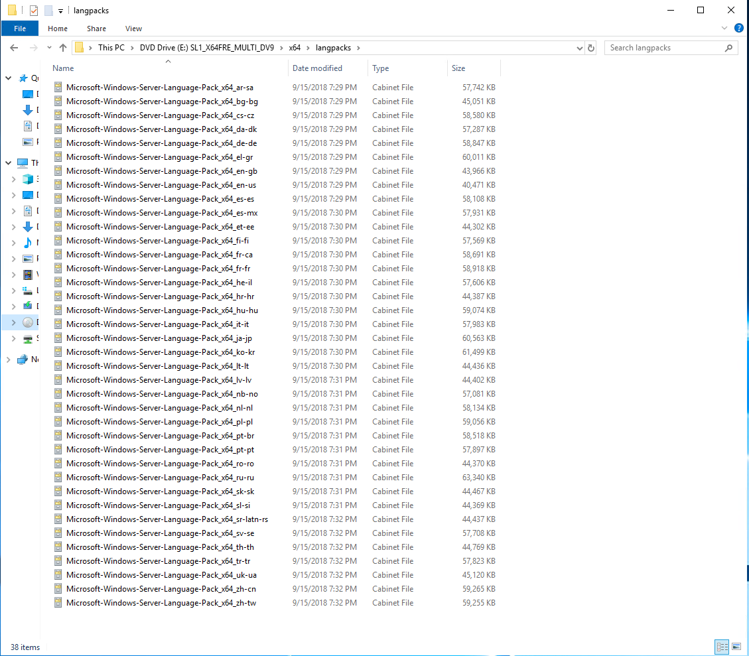The width and height of the screenshot is (749, 656).
Task: Open the Customize Quick Access Toolbar dropdown
Action: pyautogui.click(x=60, y=11)
